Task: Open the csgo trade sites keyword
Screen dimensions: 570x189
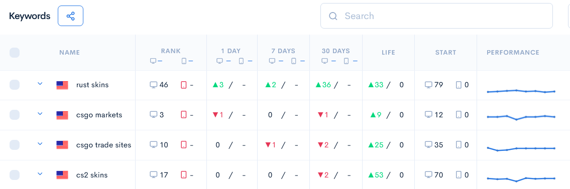Action: tap(103, 145)
